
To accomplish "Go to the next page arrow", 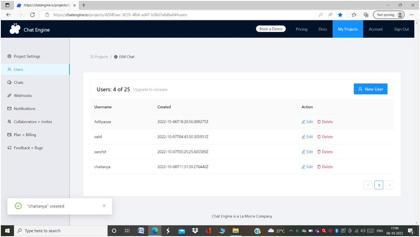I will pos(390,185).
